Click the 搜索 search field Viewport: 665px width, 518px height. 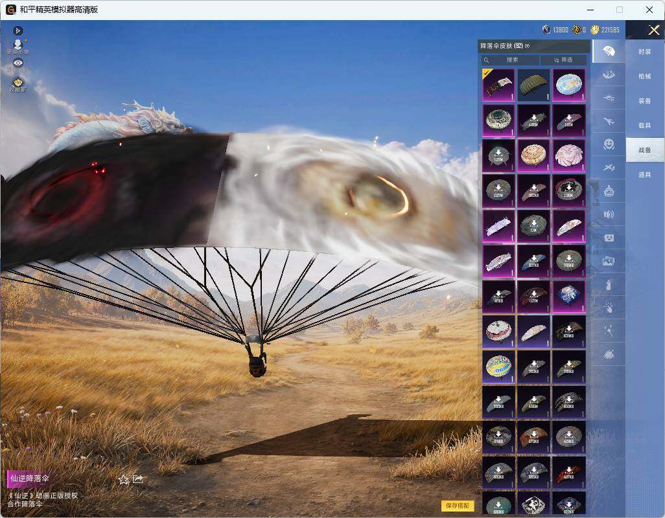tap(510, 60)
